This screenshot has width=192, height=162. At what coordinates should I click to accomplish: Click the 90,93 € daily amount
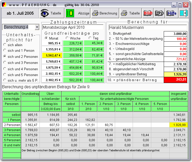click(x=94, y=67)
